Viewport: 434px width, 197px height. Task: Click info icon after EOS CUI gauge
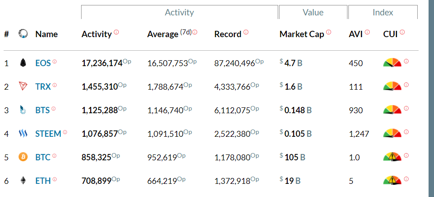click(x=406, y=61)
